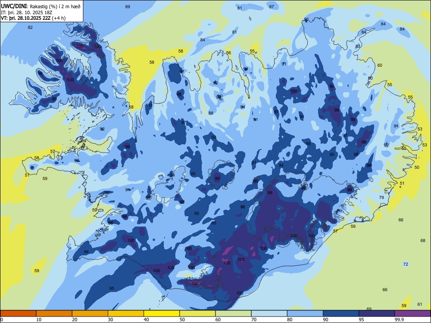Viewport: 431px width, 323px height.
Task: Click the pale green 60–70 legend swatch
Action: click(233, 314)
